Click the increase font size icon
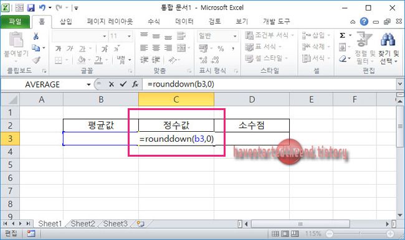Screen dimensions: 405x240 [105, 48]
